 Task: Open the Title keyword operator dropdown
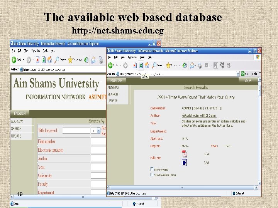click(98, 131)
